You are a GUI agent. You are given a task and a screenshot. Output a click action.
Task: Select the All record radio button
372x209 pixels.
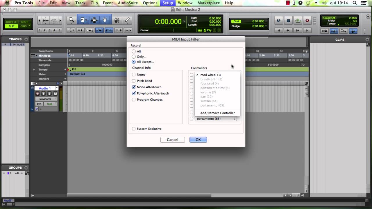click(134, 51)
